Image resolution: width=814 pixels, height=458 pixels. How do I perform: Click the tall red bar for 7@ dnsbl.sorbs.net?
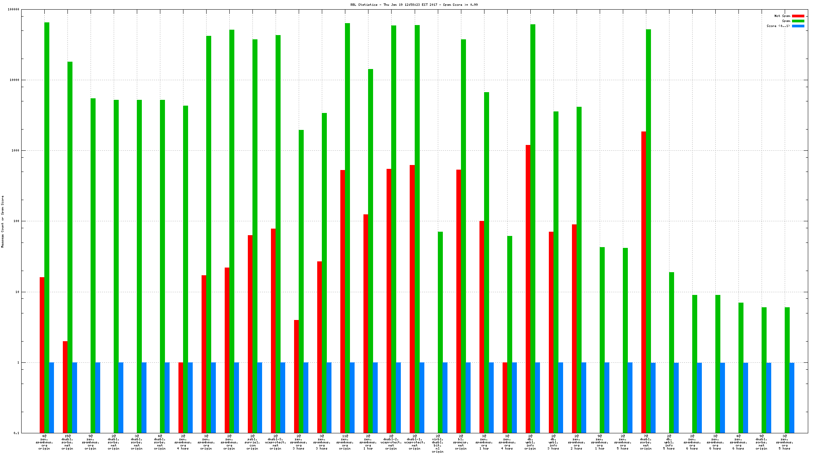(644, 281)
